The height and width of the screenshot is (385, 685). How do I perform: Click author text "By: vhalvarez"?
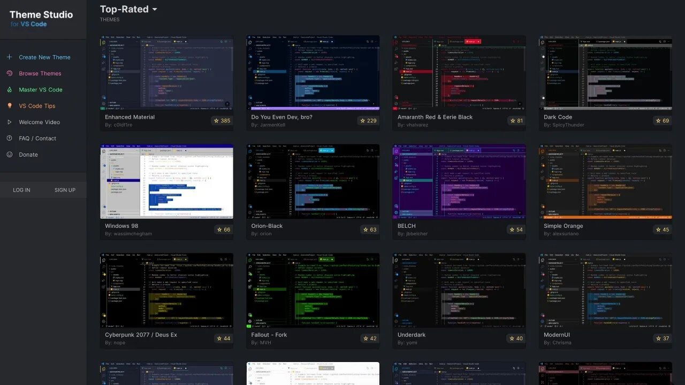(413, 125)
